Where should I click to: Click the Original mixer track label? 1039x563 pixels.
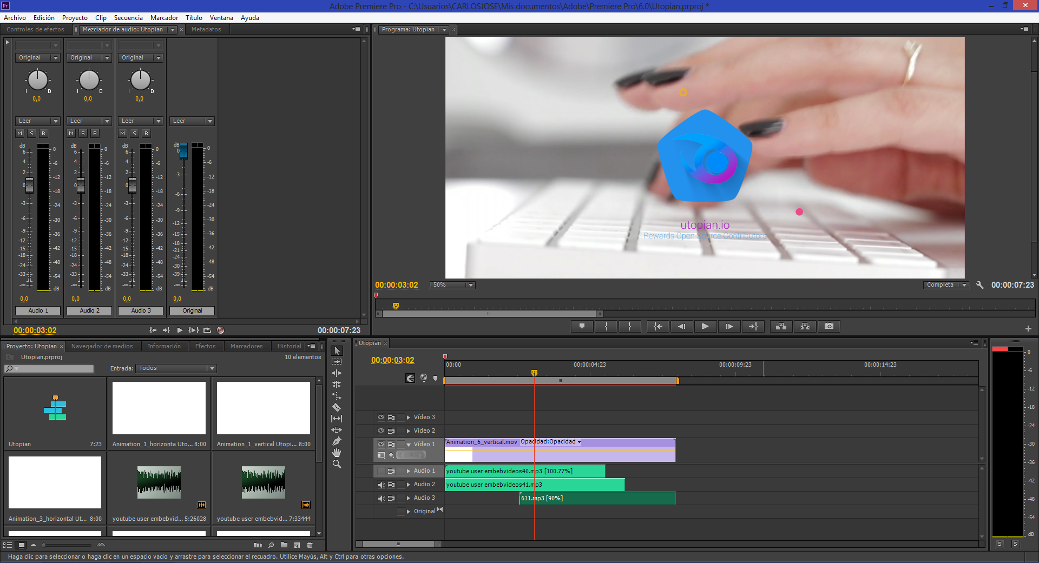coord(192,310)
